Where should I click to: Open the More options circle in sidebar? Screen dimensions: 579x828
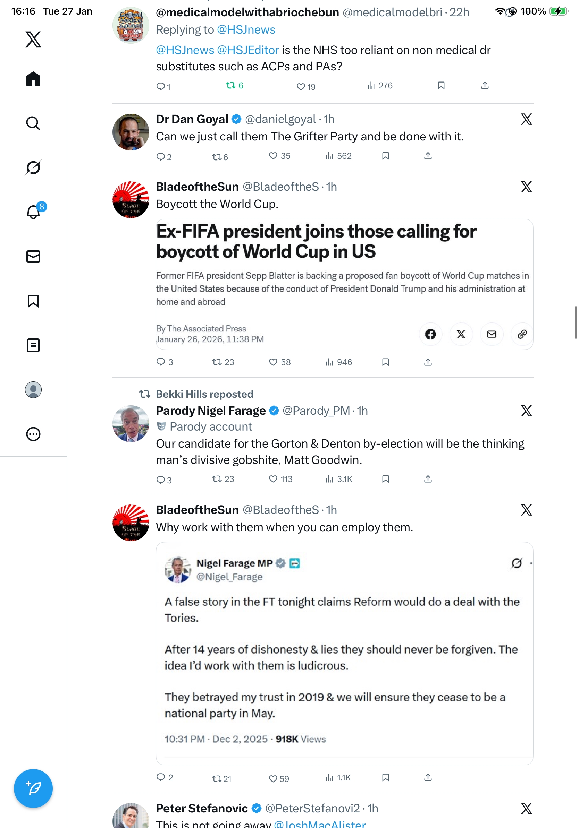click(x=33, y=434)
